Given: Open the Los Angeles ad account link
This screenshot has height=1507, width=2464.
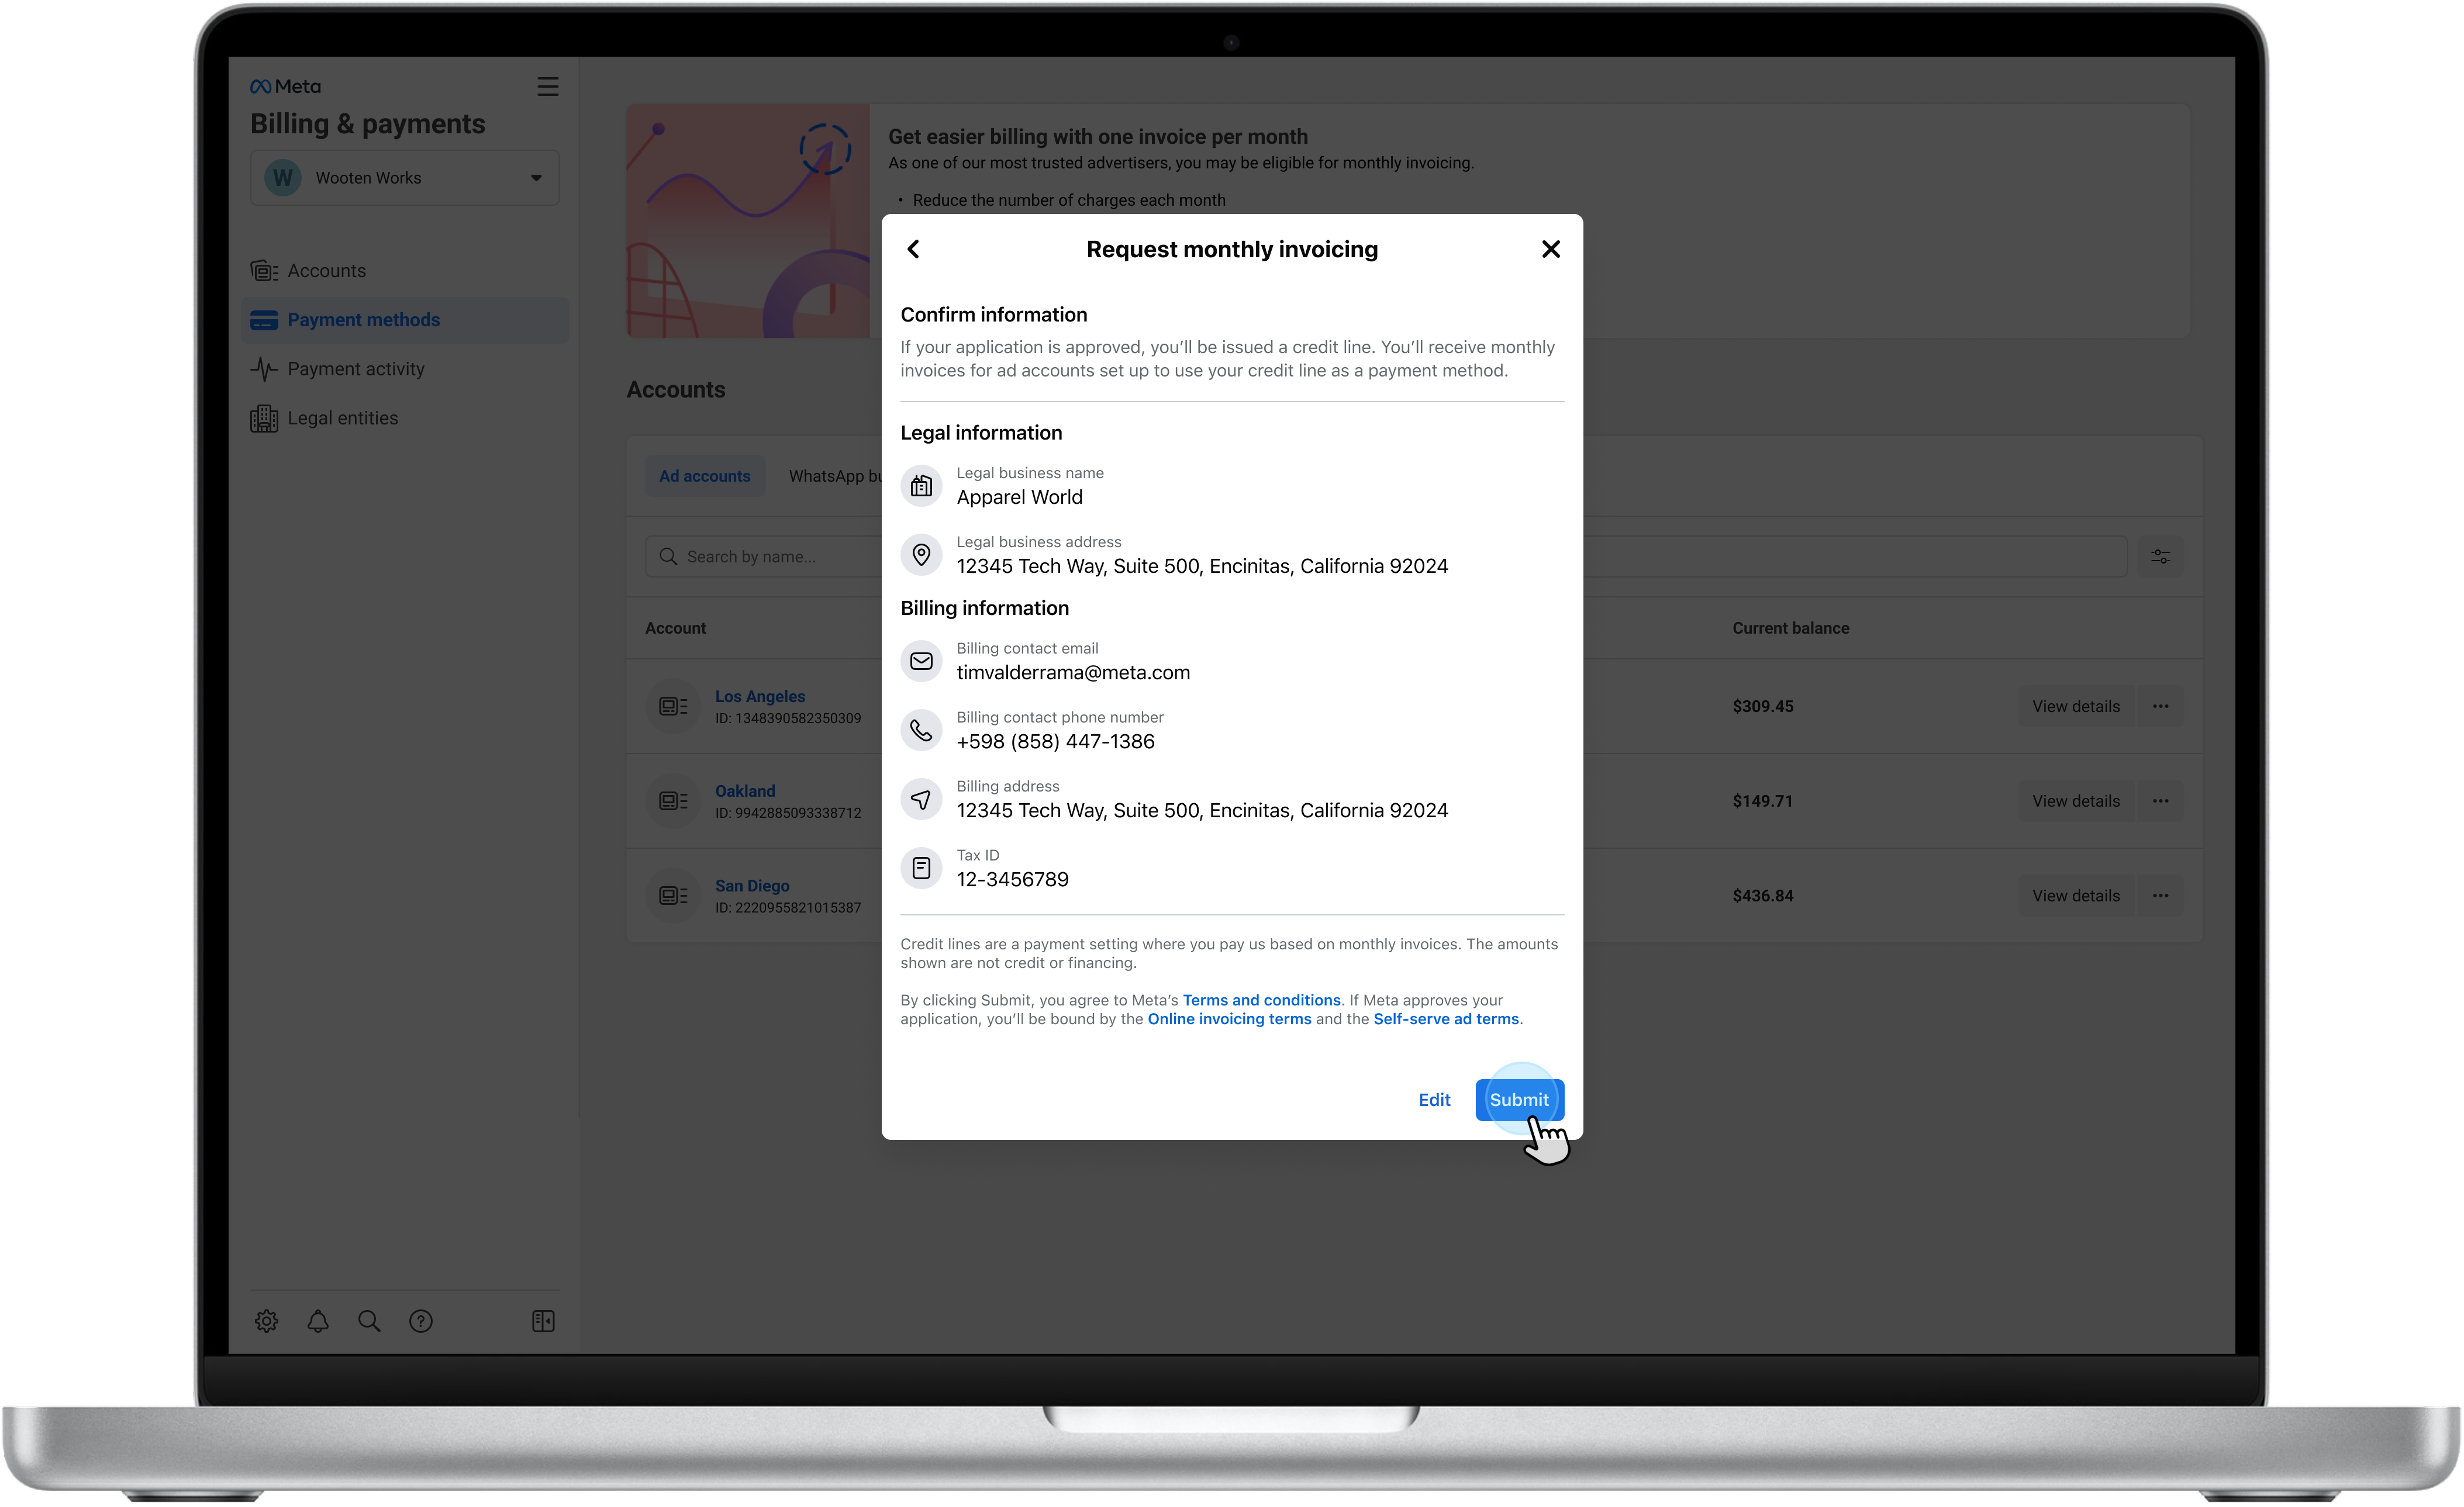Looking at the screenshot, I should coord(759,696).
